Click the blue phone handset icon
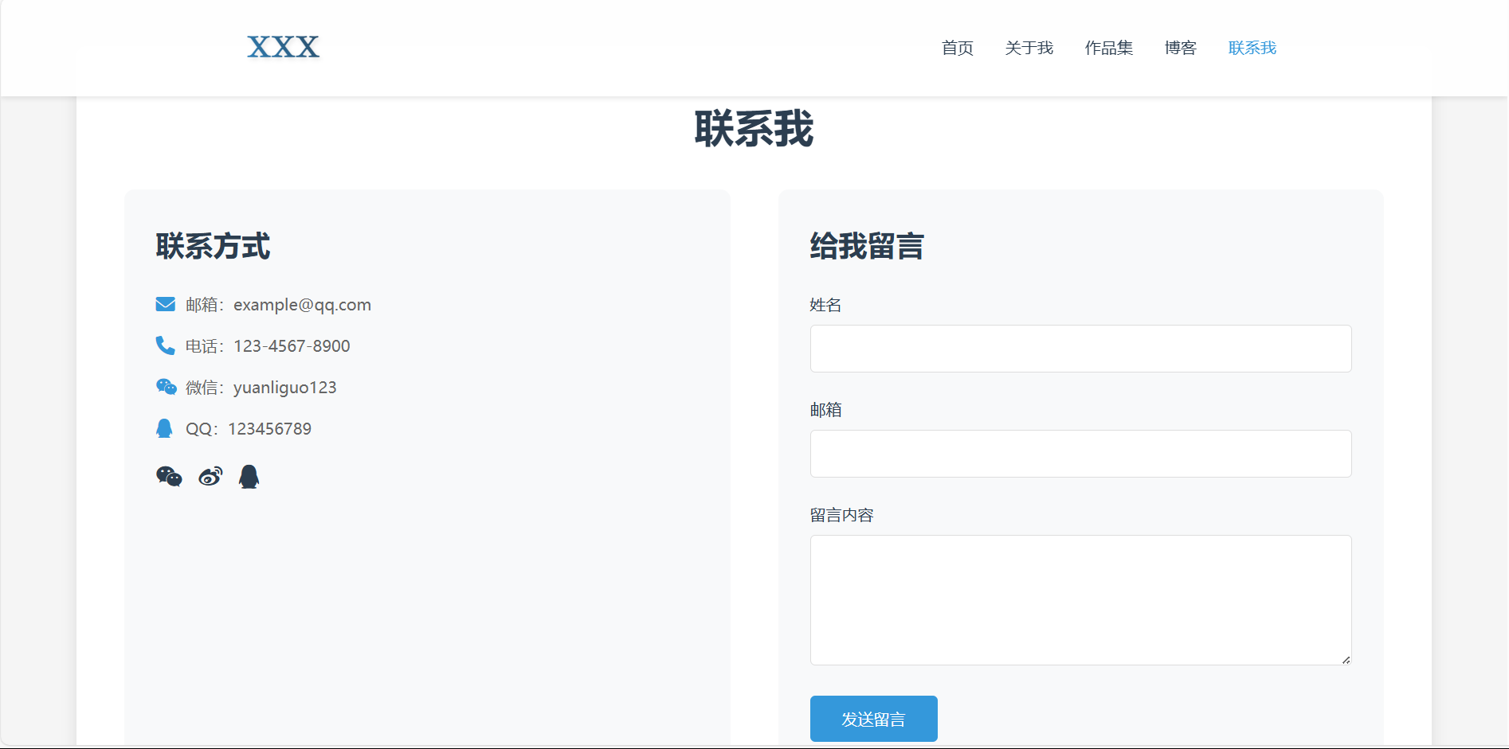This screenshot has height=749, width=1509. tap(165, 345)
